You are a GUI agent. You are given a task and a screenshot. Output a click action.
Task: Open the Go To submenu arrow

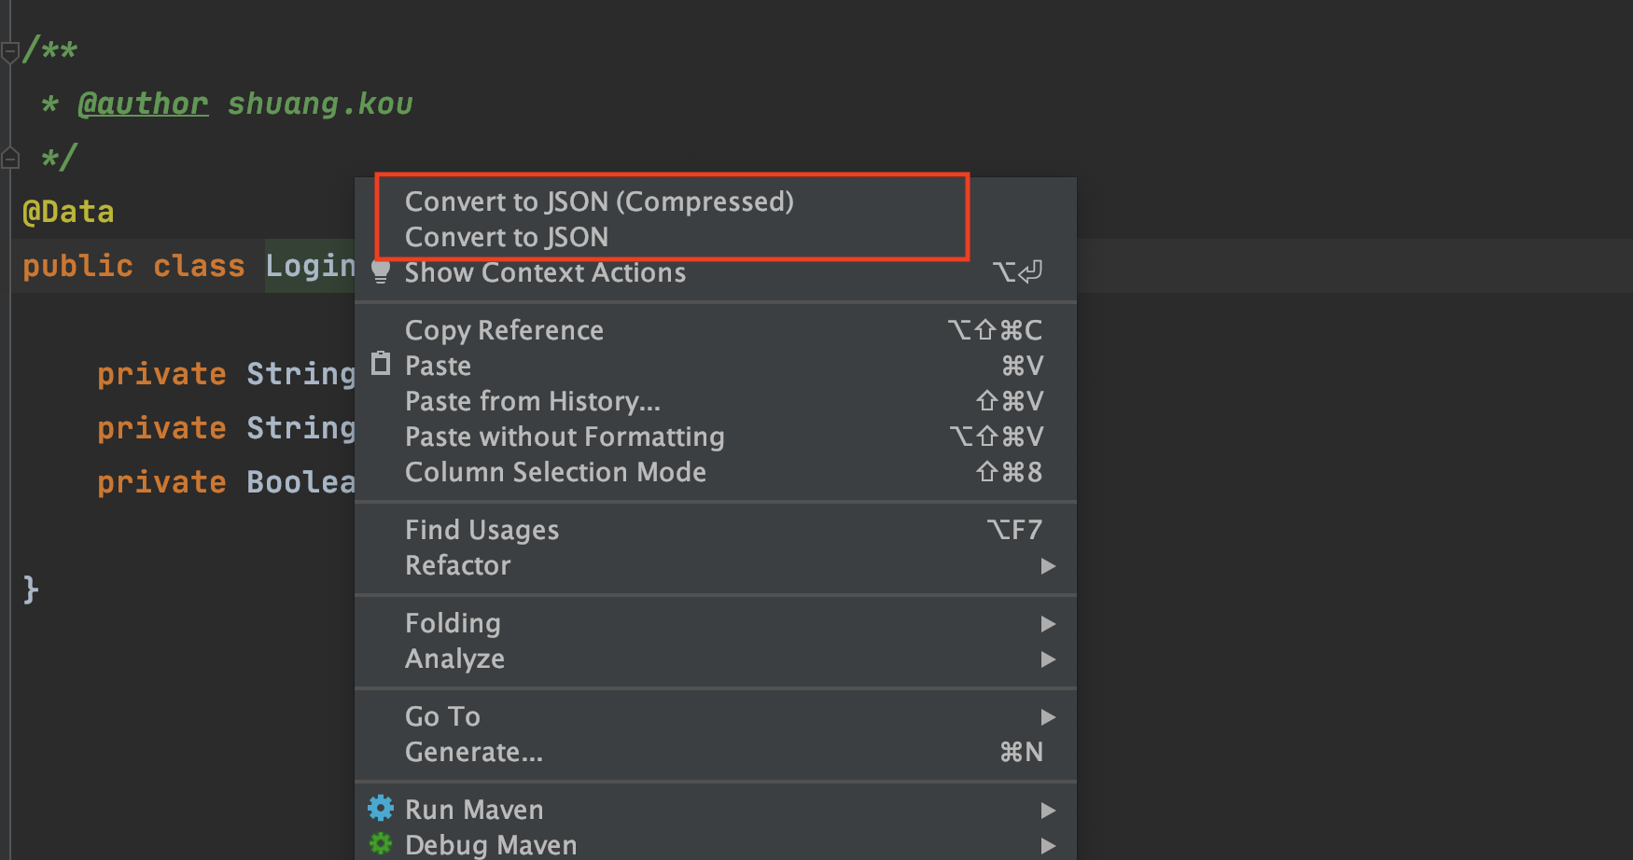(1048, 717)
